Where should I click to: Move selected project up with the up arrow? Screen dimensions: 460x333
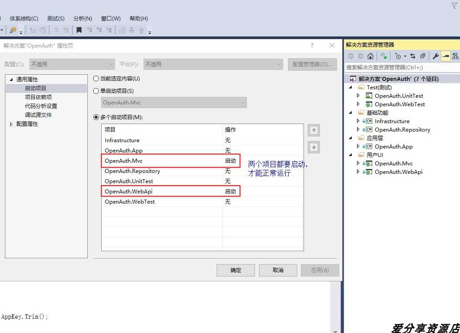coord(314,130)
